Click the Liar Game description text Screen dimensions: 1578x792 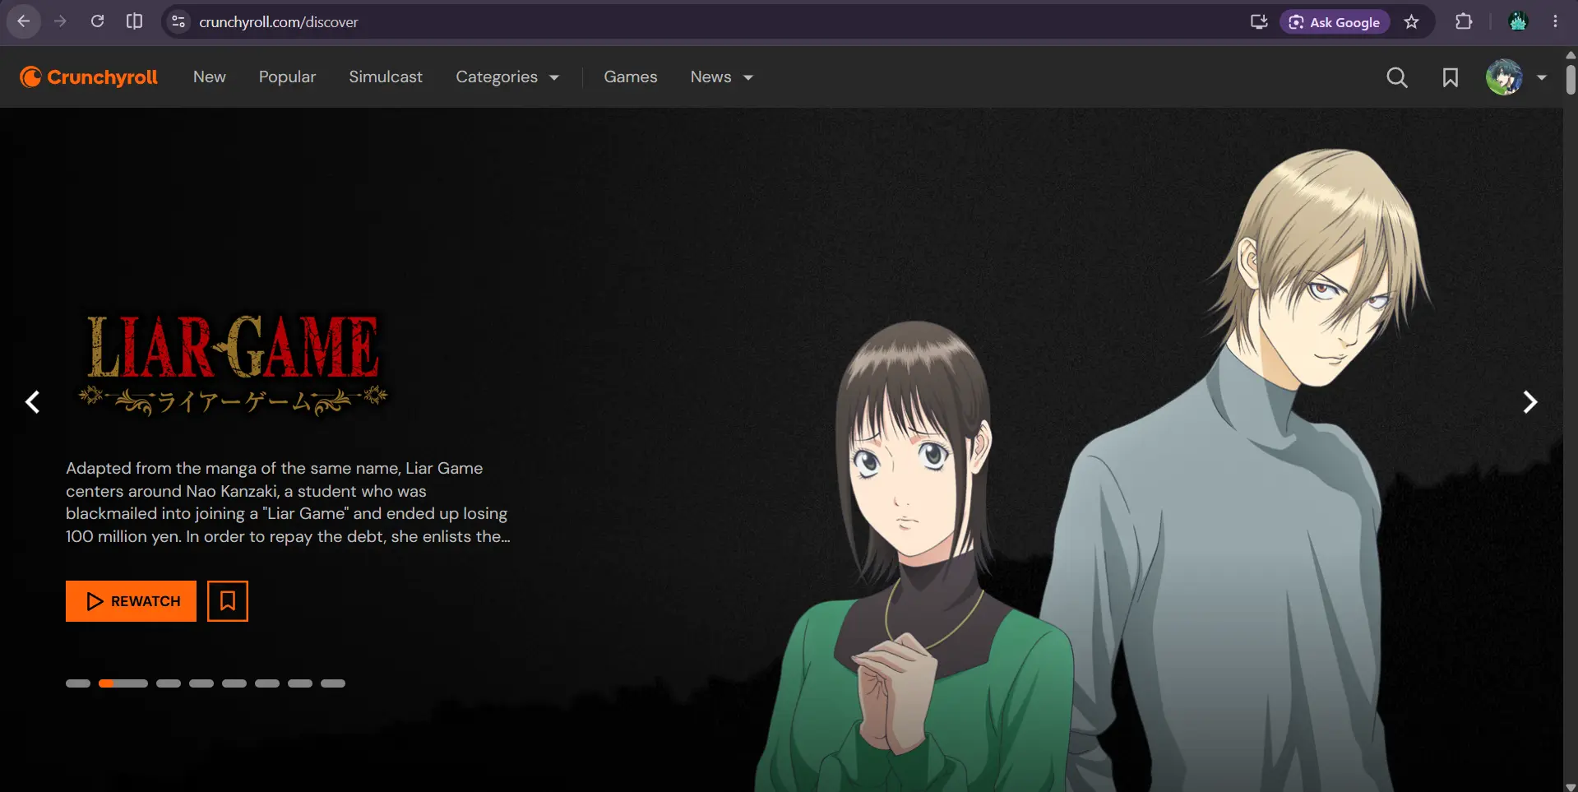pos(288,502)
